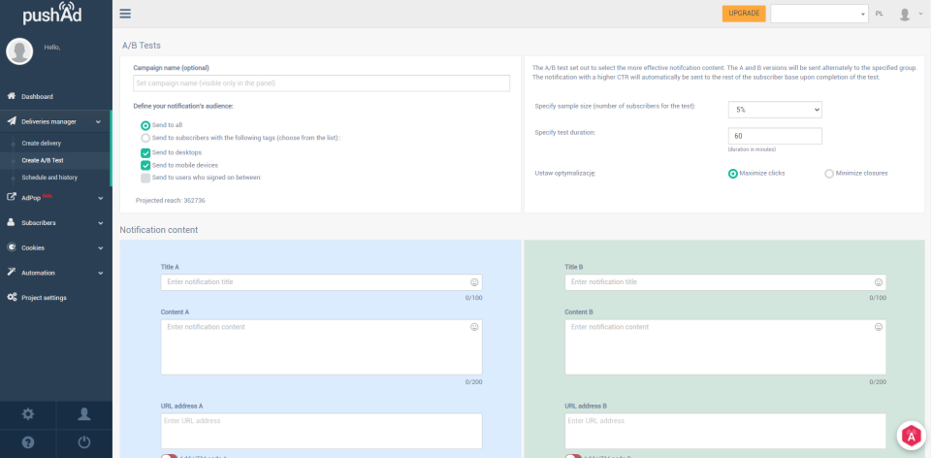
Task: Click the URL address A field
Action: pos(321,431)
